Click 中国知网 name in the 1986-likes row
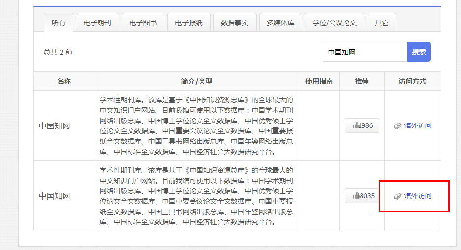The image size is (461, 250). [x=54, y=125]
